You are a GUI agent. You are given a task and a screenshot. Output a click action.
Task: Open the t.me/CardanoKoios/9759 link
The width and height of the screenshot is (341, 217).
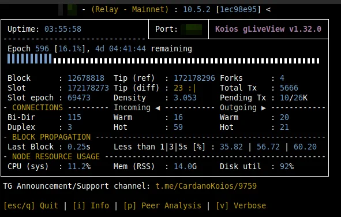(206, 186)
